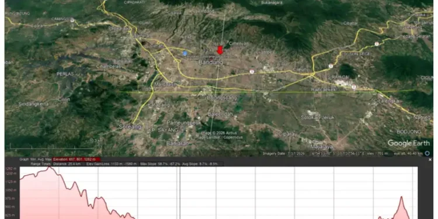Click the Bandung city label
Image resolution: width=438 pixels, height=219 pixels.
(x=211, y=62)
